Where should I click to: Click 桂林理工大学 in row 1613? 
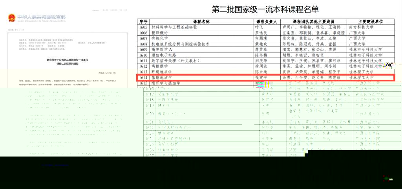point(361,72)
